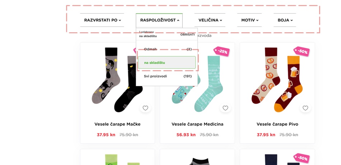
Task: Add Vesele čarape Mačke to wishlist heart
Action: click(145, 108)
